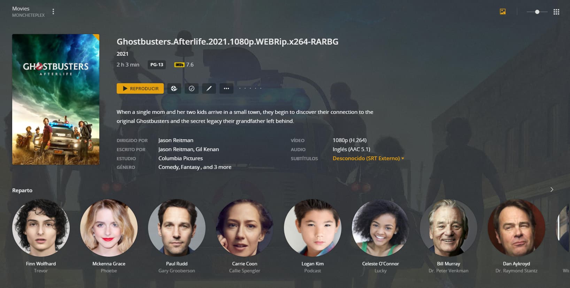Toggle the artwork background display icon
This screenshot has height=288, width=570.
(503, 11)
